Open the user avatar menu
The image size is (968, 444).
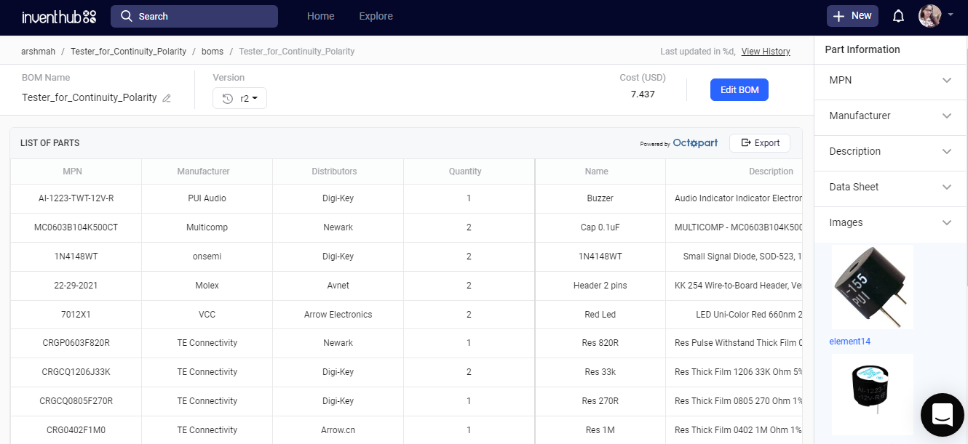930,16
